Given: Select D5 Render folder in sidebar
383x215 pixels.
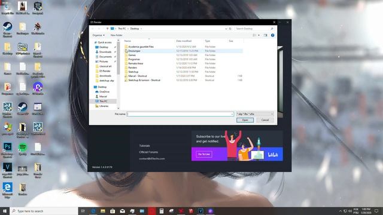Looking at the screenshot, I should (x=105, y=71).
